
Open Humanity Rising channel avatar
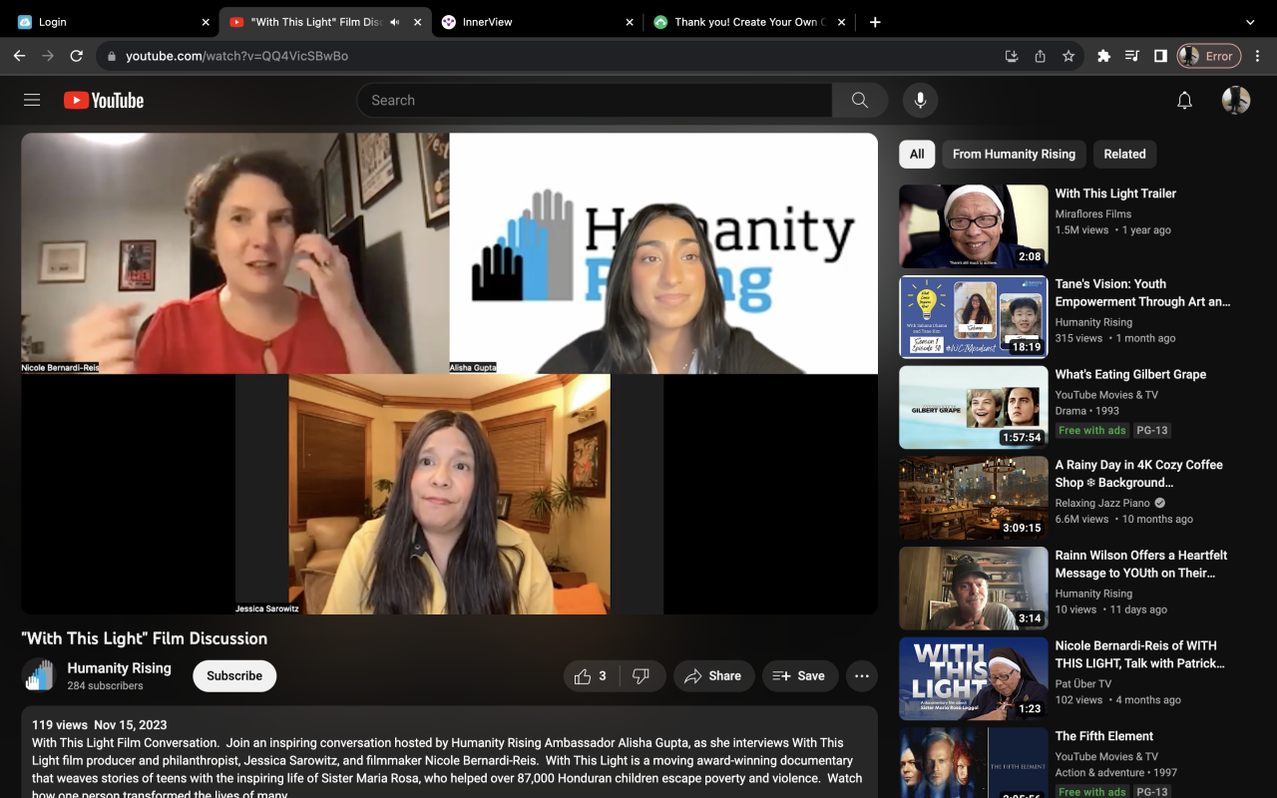click(x=38, y=675)
